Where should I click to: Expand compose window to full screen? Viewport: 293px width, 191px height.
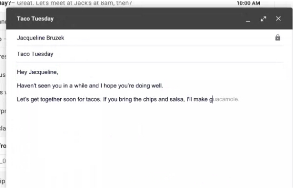pyautogui.click(x=264, y=19)
